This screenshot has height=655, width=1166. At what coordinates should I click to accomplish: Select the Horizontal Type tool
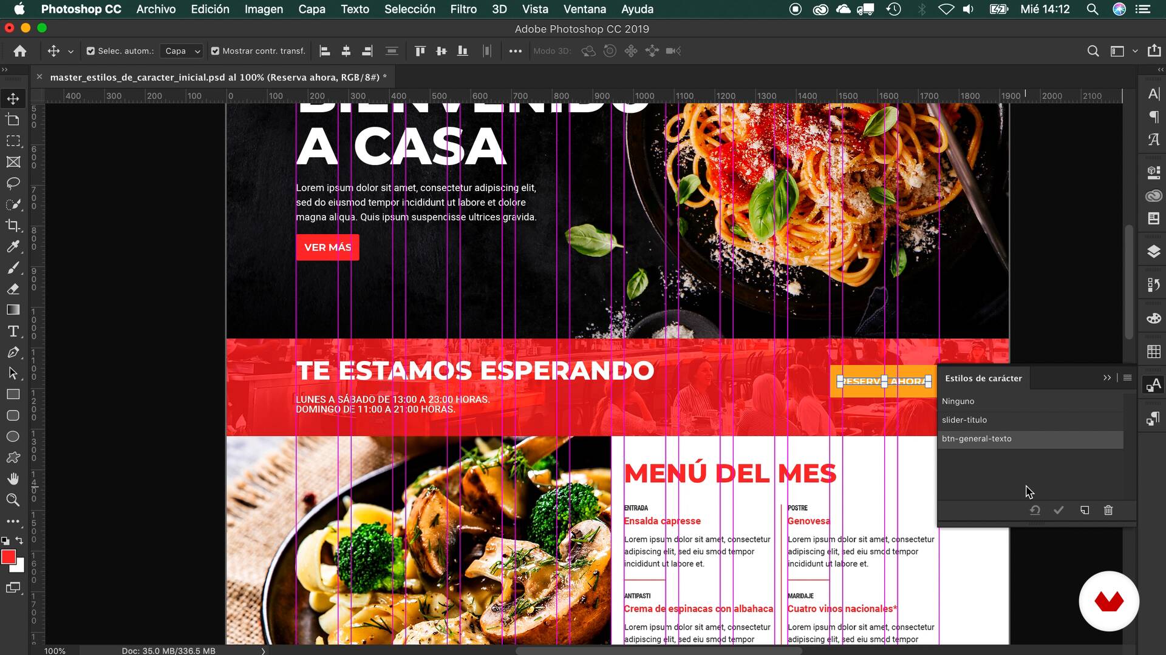click(x=13, y=331)
